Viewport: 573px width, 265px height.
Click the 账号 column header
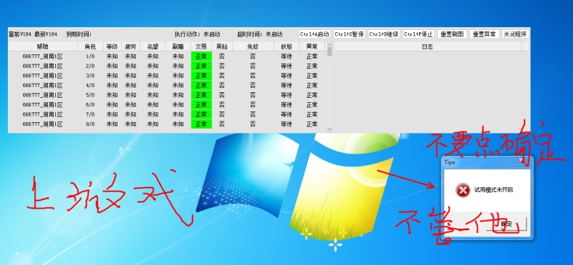tap(43, 46)
